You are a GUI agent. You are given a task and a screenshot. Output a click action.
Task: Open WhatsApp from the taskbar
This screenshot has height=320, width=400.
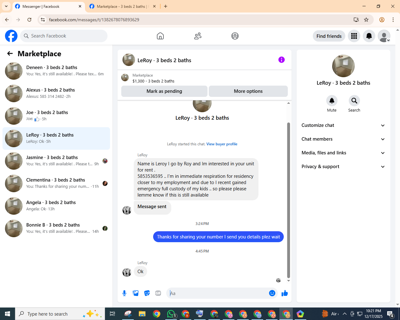pyautogui.click(x=171, y=314)
